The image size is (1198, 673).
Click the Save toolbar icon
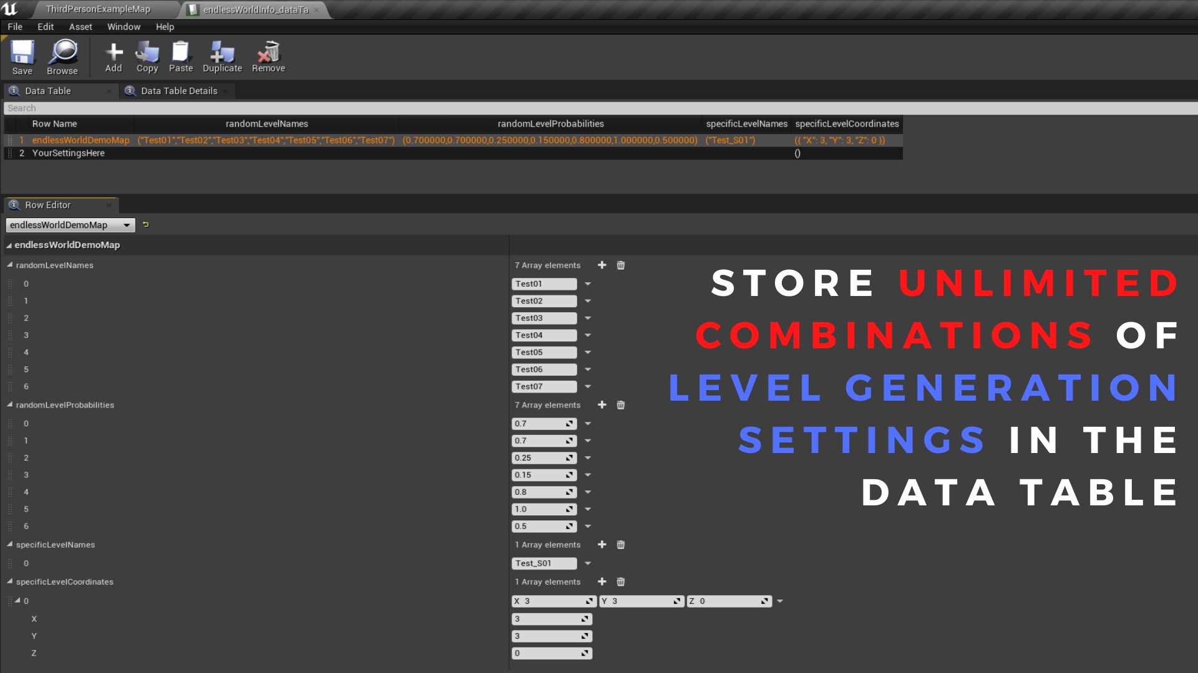point(22,52)
